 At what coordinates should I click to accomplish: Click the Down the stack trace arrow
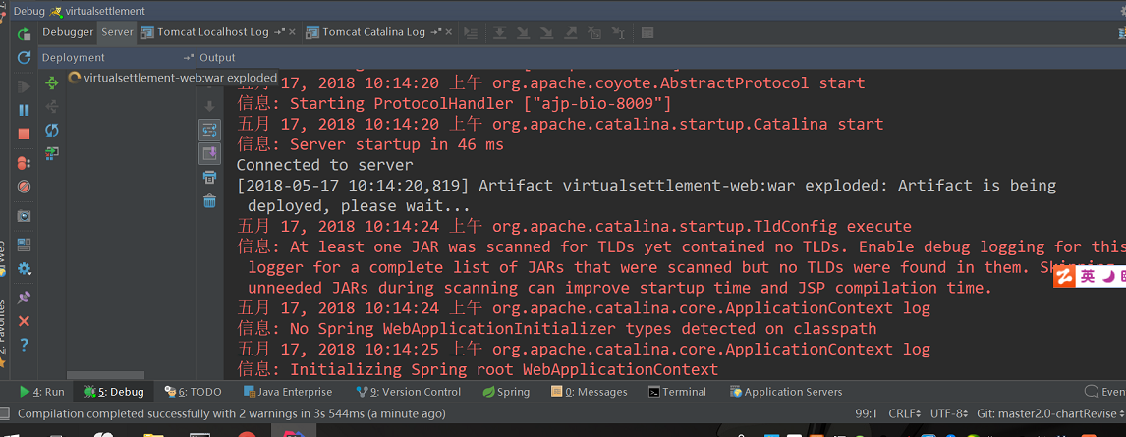[209, 106]
